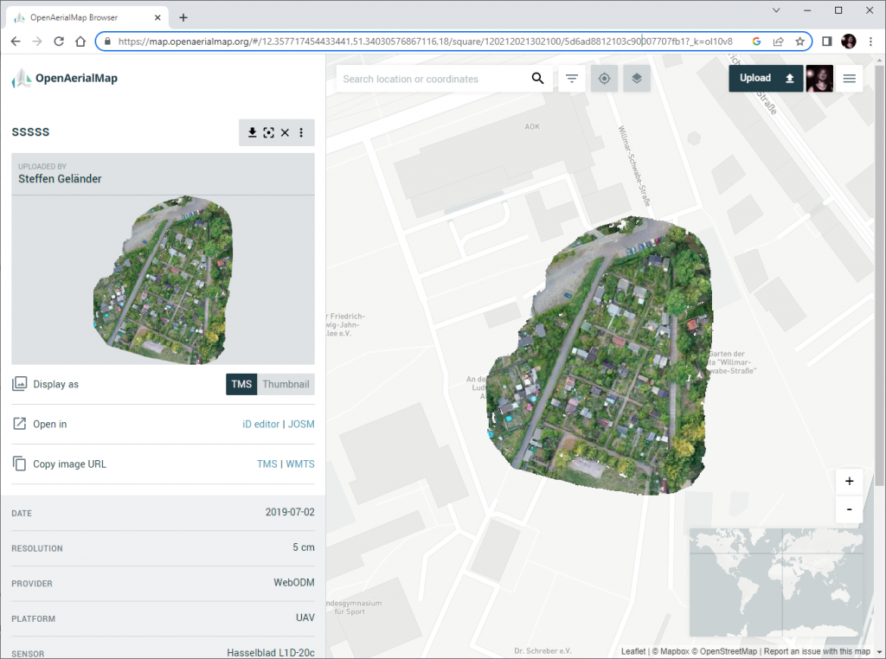Copy the WMTS image URL

click(299, 464)
